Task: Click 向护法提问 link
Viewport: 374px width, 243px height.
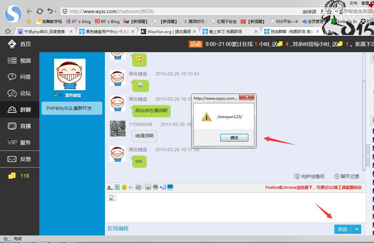Action: (309, 176)
